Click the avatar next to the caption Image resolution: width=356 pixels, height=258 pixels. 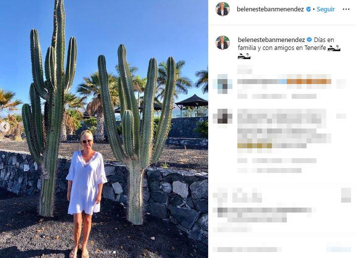pos(222,43)
